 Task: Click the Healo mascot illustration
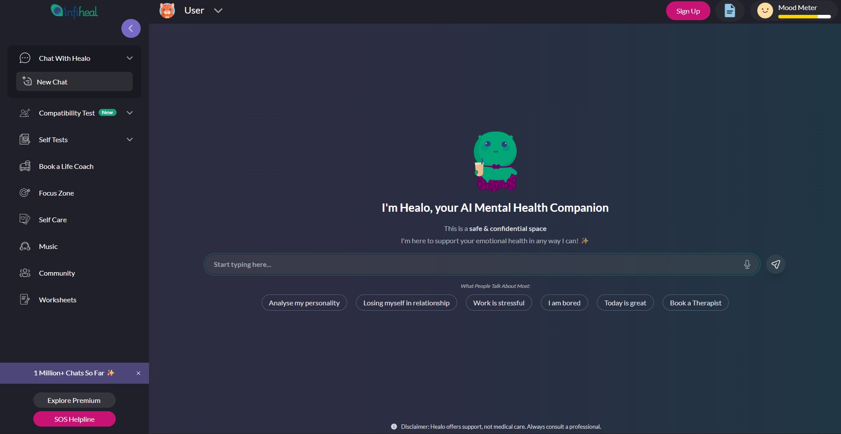tap(496, 161)
